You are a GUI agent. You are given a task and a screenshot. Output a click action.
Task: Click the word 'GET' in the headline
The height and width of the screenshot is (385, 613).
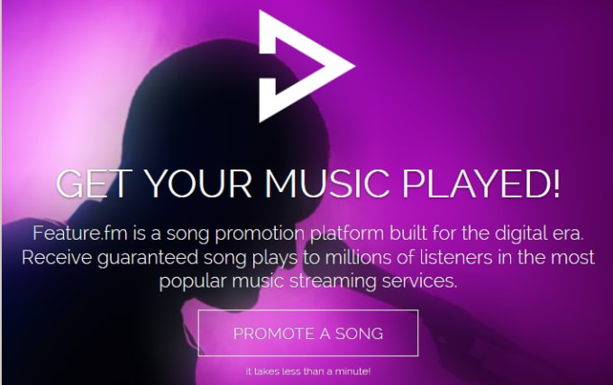(95, 183)
